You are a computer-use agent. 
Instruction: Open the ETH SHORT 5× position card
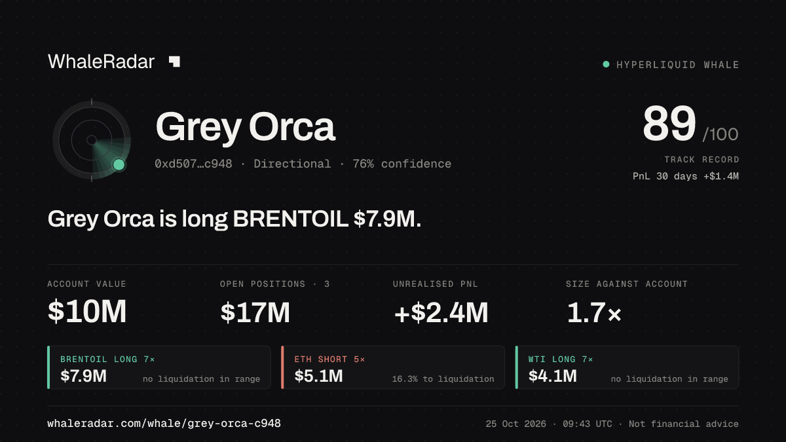(x=393, y=367)
